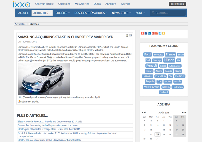Open the Agenda top link
This screenshot has height=142, width=202.
pyautogui.click(x=125, y=4)
